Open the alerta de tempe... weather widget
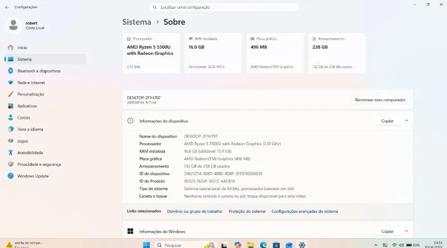Viewport: 447px width, 248px height. (x=24, y=244)
